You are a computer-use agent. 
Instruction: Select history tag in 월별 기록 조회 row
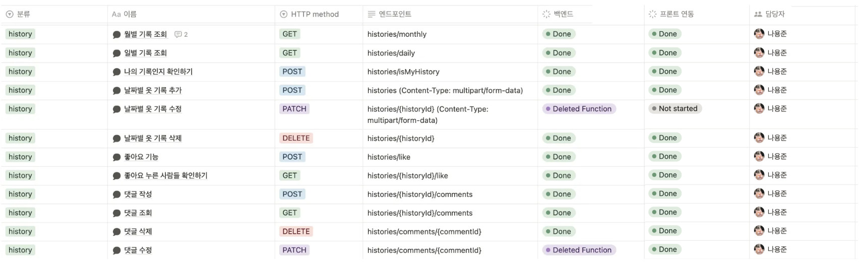[20, 34]
